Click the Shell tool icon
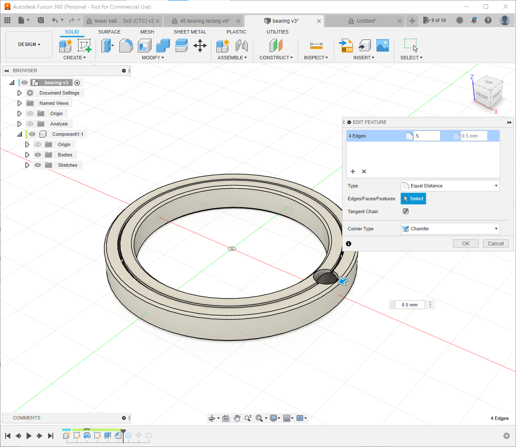 coord(145,46)
